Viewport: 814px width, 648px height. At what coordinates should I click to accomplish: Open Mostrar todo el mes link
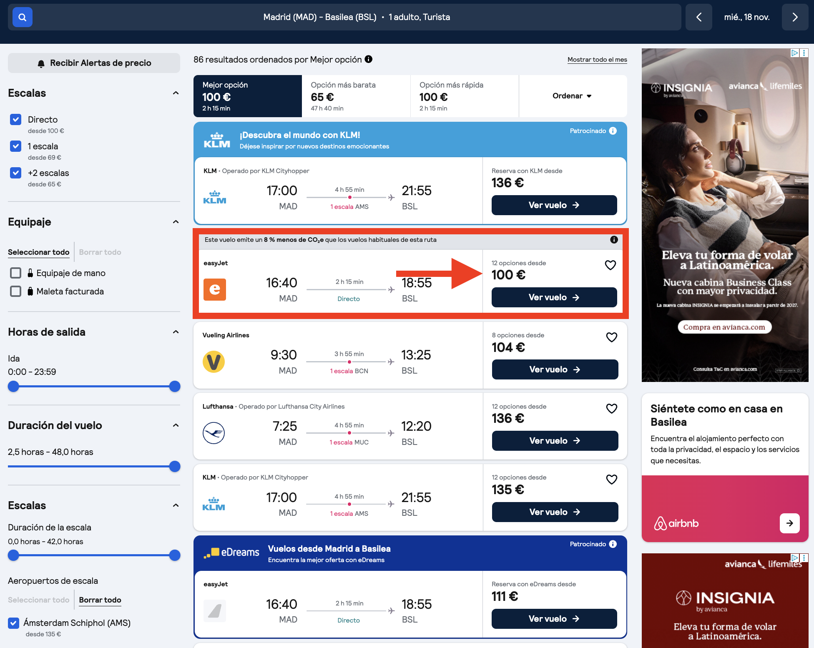pos(597,60)
